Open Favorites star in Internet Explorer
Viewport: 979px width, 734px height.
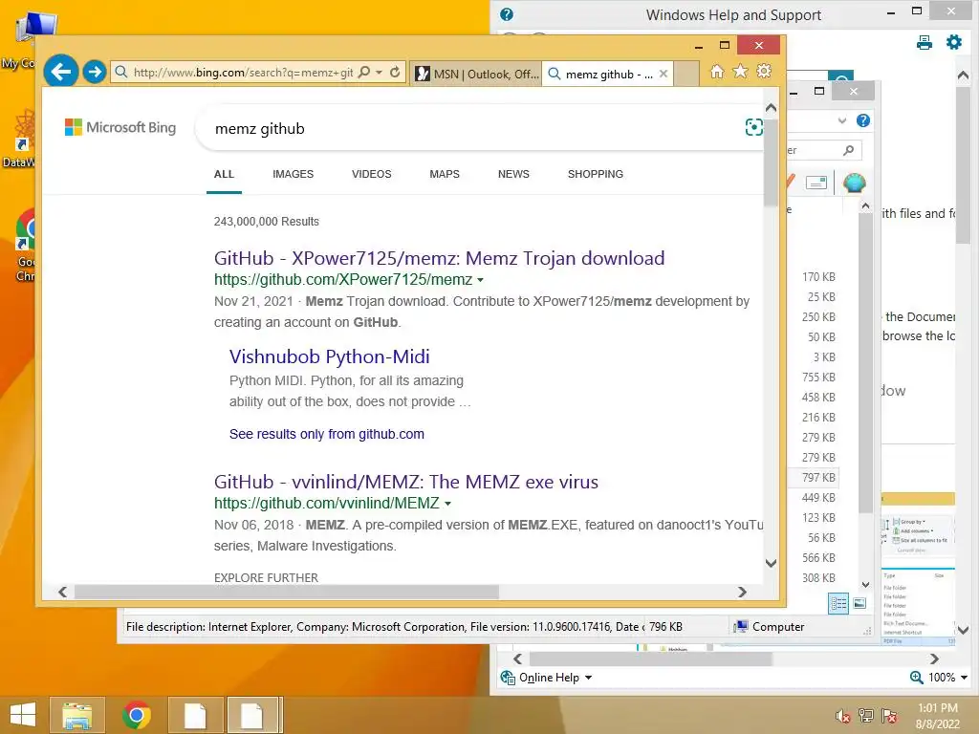(740, 72)
